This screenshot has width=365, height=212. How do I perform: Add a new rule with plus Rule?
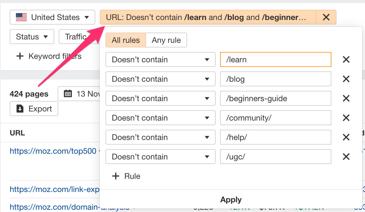126,176
